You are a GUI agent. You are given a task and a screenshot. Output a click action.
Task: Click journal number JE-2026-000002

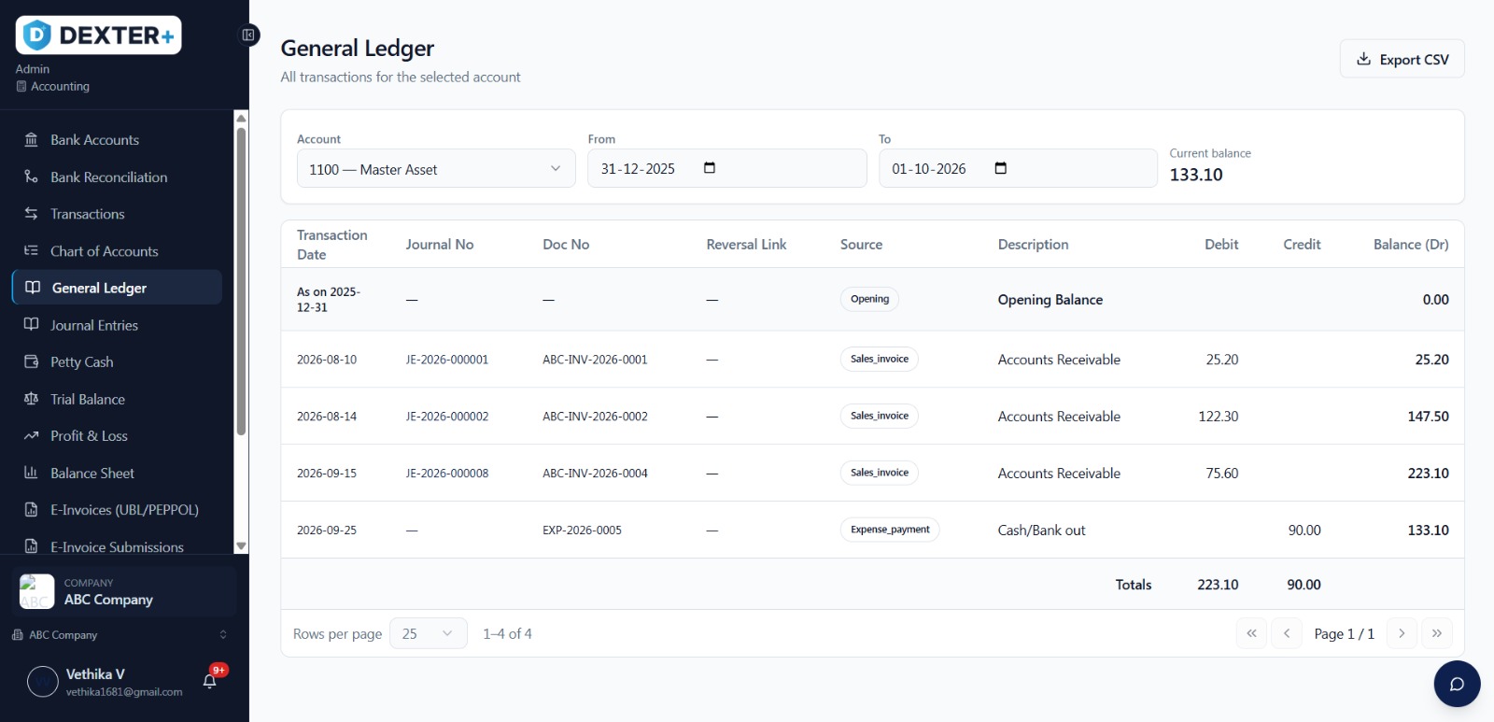447,417
